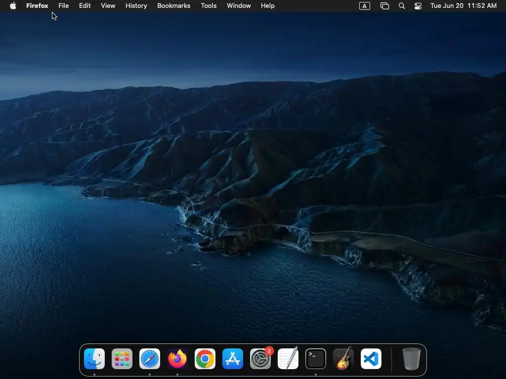Launch Launchpad from the Dock
Screen dimensions: 506x379
(122, 359)
